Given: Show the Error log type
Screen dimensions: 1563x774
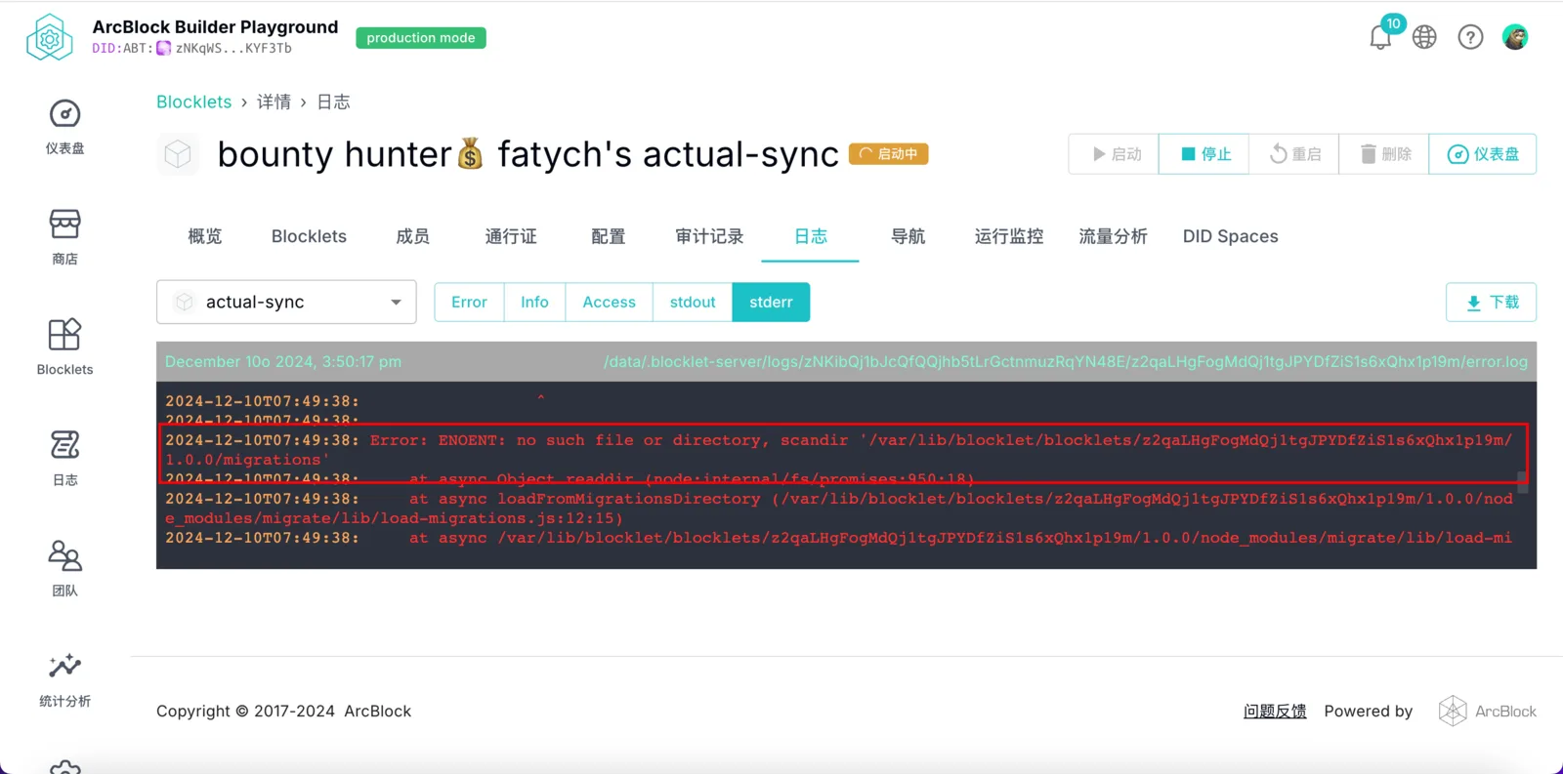Looking at the screenshot, I should [469, 303].
